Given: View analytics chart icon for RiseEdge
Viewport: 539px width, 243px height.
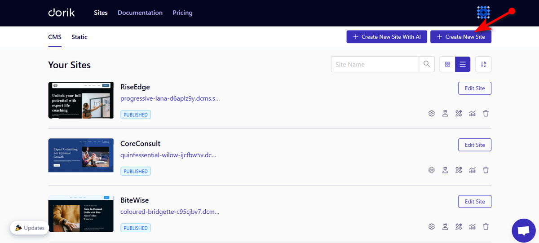Looking at the screenshot, I should 472,114.
